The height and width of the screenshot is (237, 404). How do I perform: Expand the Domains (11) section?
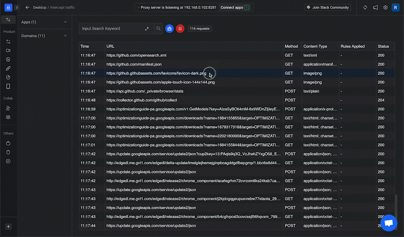(44, 36)
